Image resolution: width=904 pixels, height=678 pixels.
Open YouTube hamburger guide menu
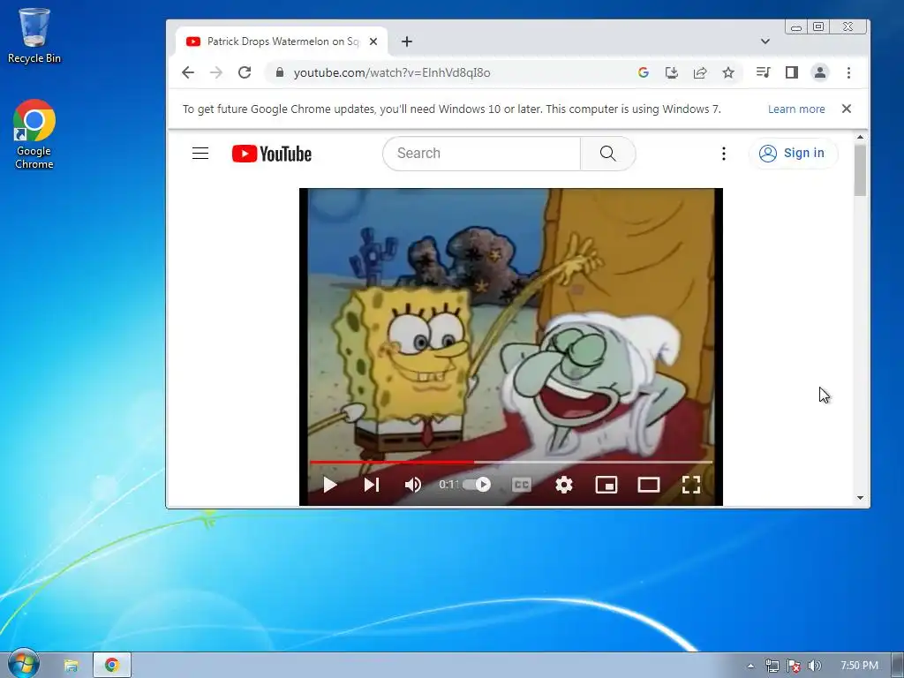pyautogui.click(x=200, y=154)
